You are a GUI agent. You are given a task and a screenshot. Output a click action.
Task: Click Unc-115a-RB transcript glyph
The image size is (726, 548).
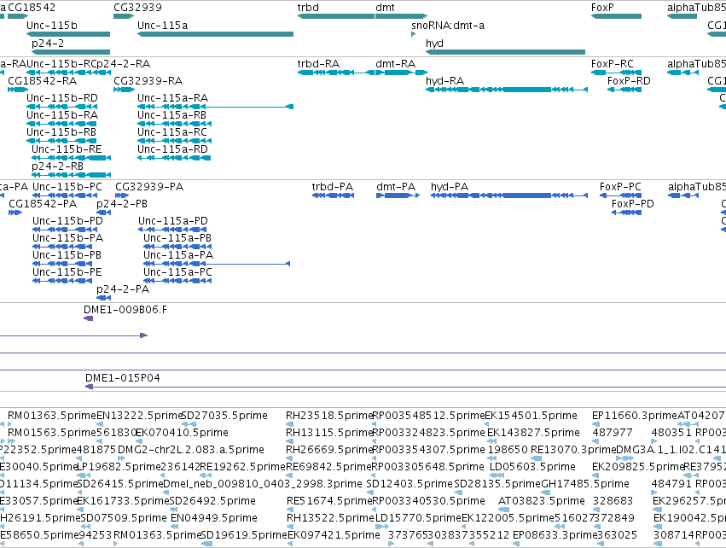pyautogui.click(x=175, y=124)
